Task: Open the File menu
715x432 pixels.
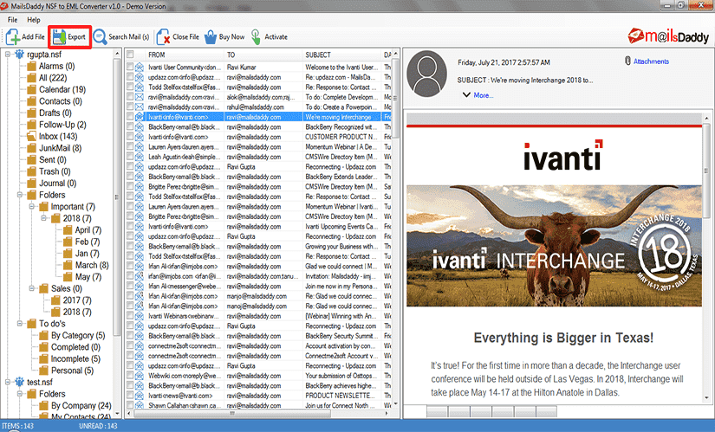Action: click(12, 20)
